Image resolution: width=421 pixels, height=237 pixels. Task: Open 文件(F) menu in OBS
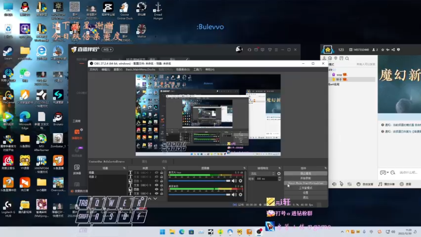click(x=94, y=70)
